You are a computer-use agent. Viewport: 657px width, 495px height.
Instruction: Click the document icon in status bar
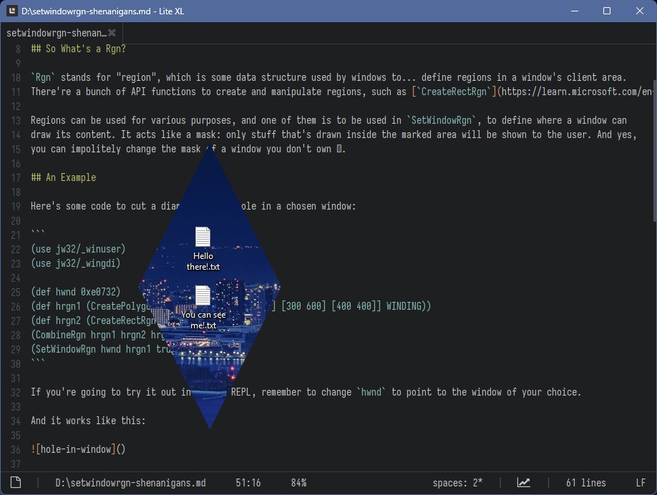16,482
